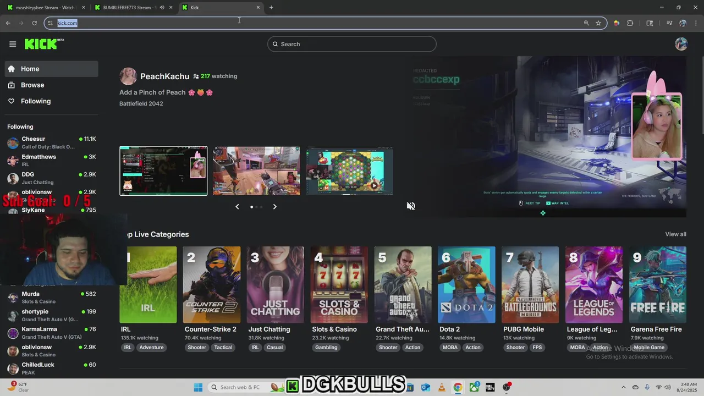Viewport: 704px width, 396px height.
Task: Reload the Kick page
Action: (34, 23)
